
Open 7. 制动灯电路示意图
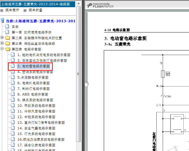(x=34, y=89)
